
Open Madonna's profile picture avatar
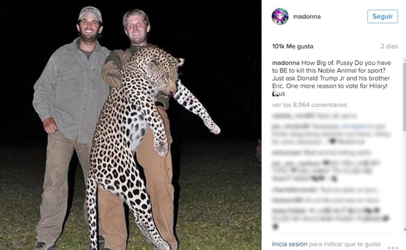(x=280, y=17)
